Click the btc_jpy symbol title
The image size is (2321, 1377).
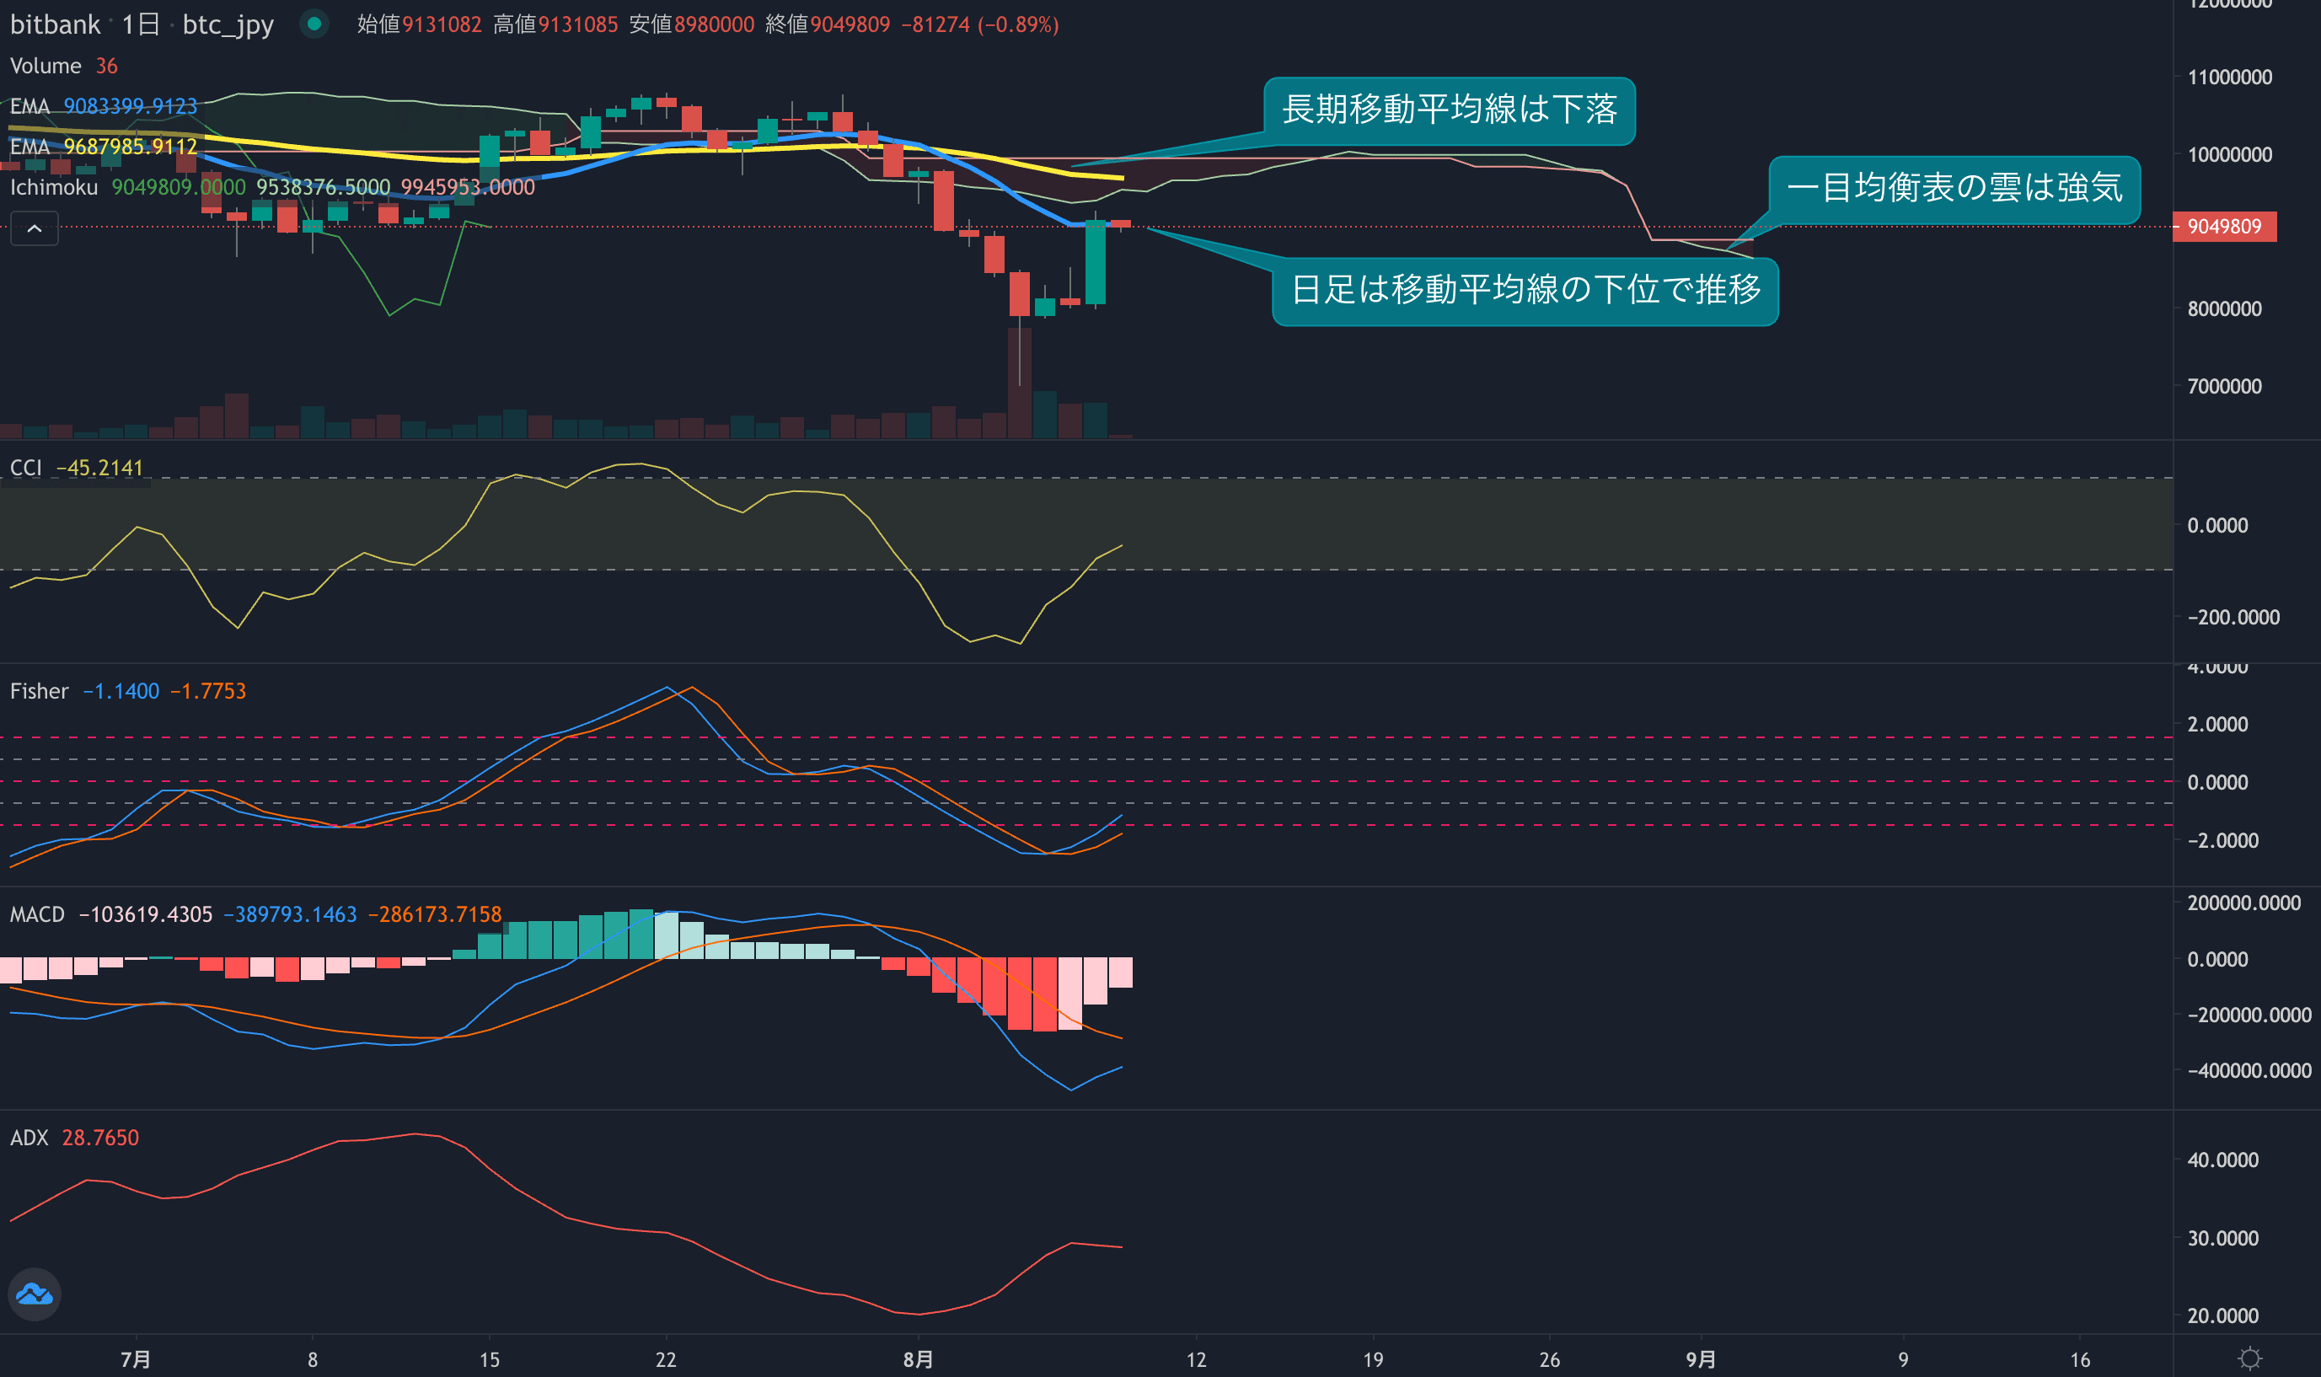click(x=228, y=24)
